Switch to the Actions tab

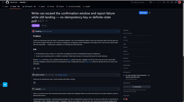[x=51, y=6]
